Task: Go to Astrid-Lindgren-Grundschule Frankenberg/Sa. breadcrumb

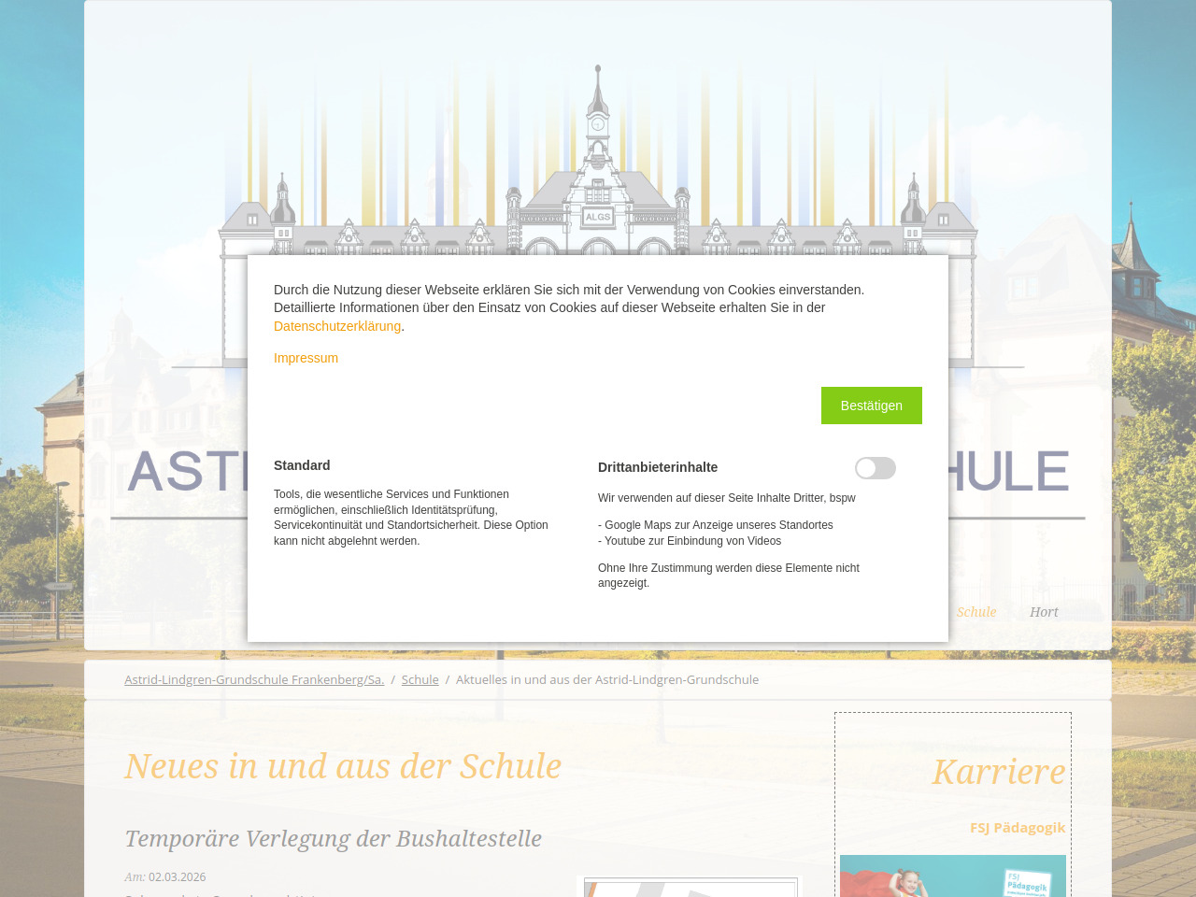Action: [254, 679]
